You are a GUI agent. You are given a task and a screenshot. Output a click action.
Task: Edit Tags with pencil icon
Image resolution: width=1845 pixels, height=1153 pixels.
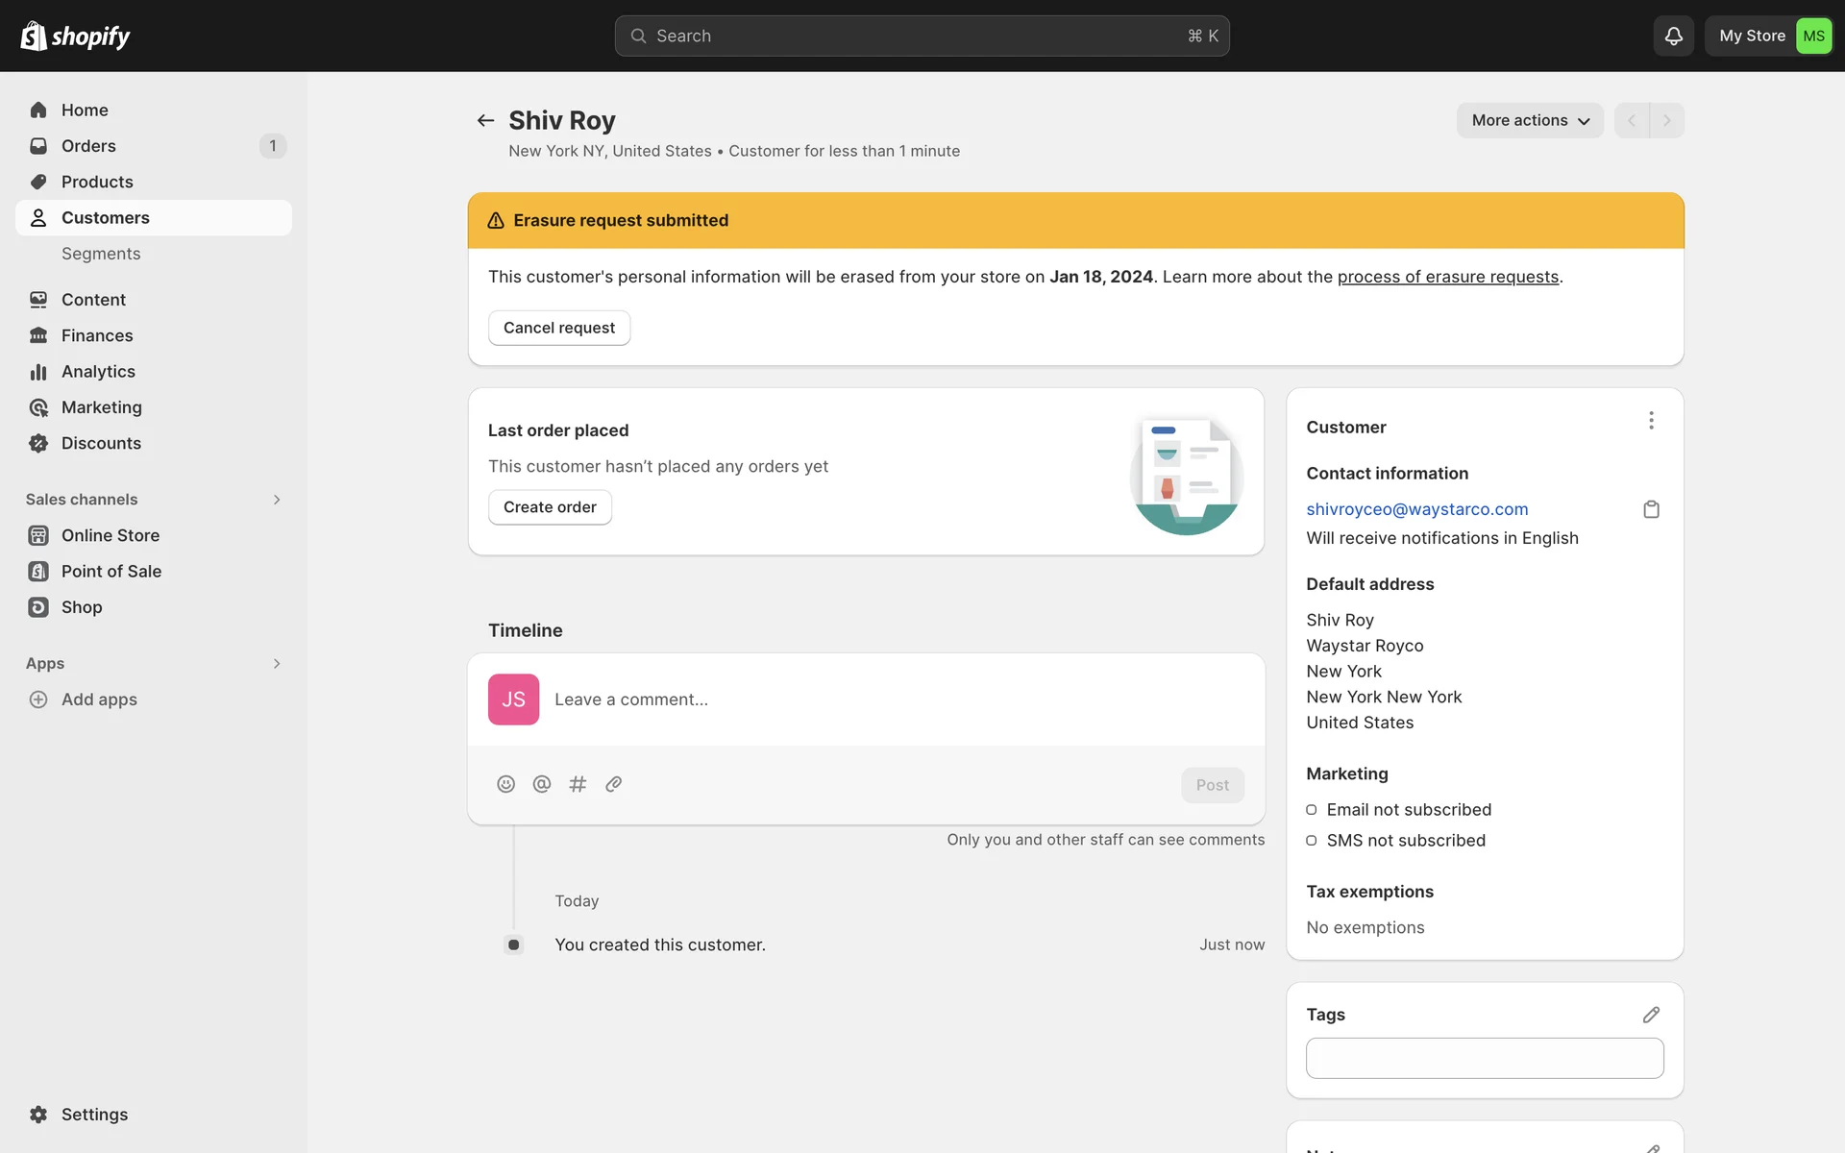click(x=1651, y=1015)
